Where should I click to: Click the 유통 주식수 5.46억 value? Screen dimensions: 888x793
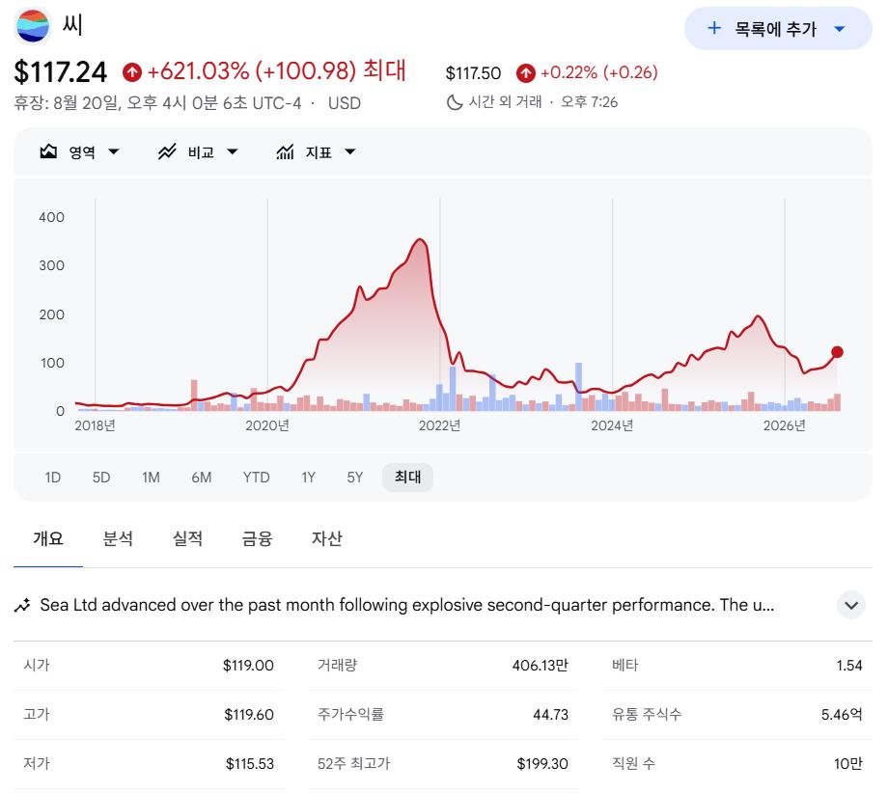[x=842, y=714]
